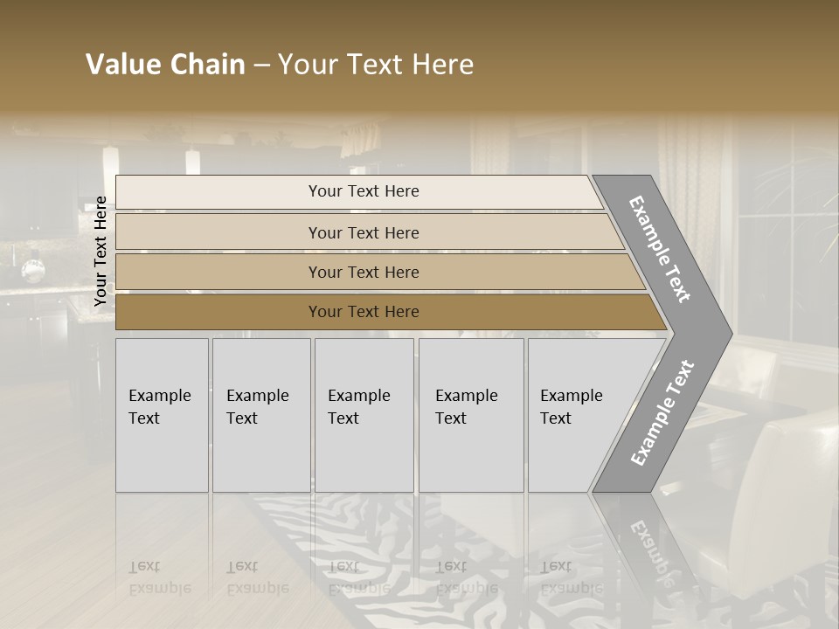Viewport: 839px width, 629px height.
Task: Click the second "Example Text" box
Action: 260,415
